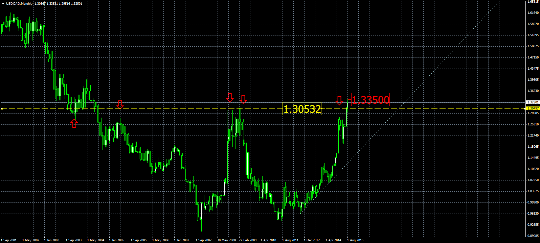Screen dimensions: 540x243
Task: Select the red 1.33500 price text label
Action: (370, 100)
